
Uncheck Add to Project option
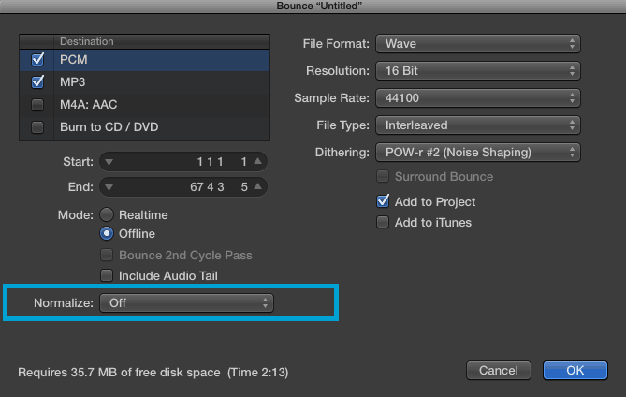pos(383,201)
